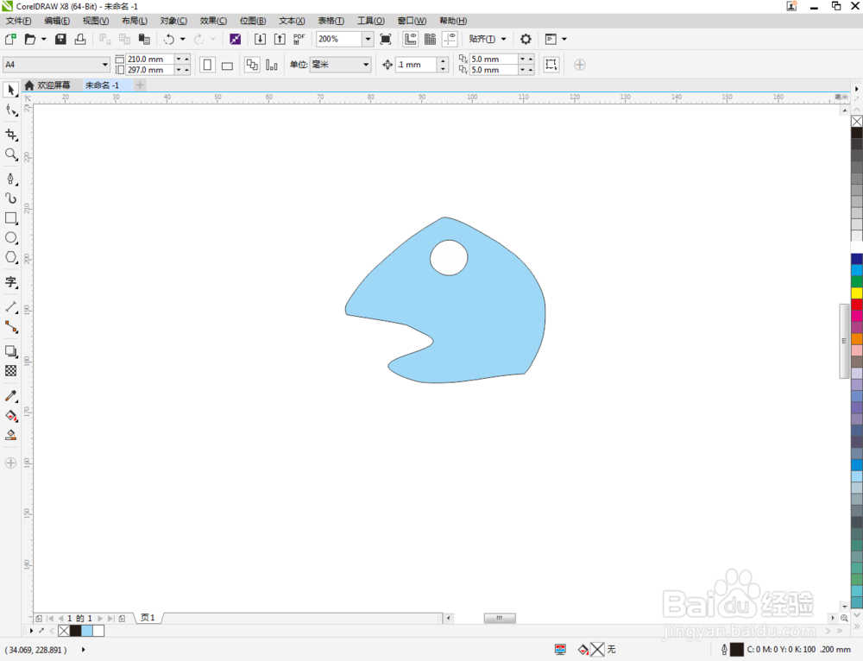The image size is (863, 661).
Task: Switch to the Welcome Screen tab
Action: pyautogui.click(x=47, y=85)
